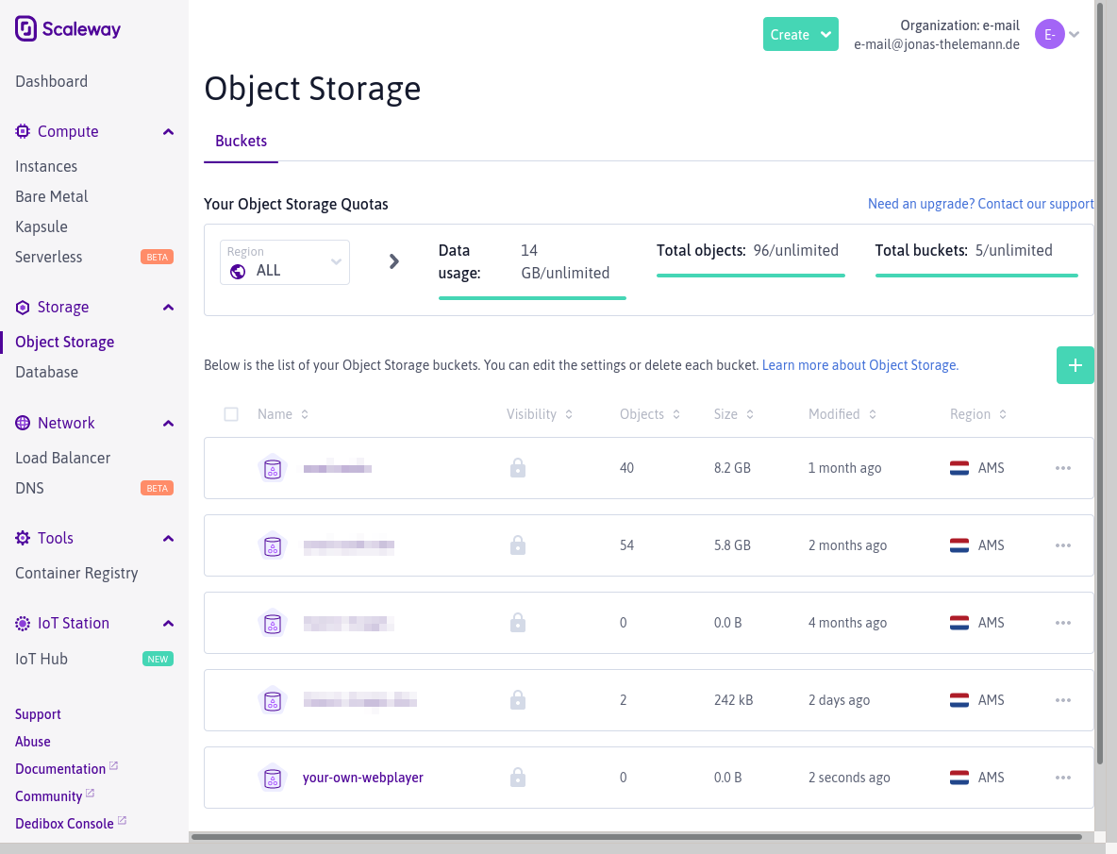The height and width of the screenshot is (854, 1117).
Task: Open the Community external link
Action: coord(54,795)
